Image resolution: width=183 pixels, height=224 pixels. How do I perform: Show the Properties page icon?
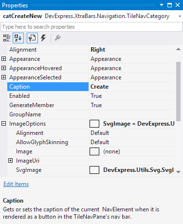pyautogui.click(x=32, y=38)
